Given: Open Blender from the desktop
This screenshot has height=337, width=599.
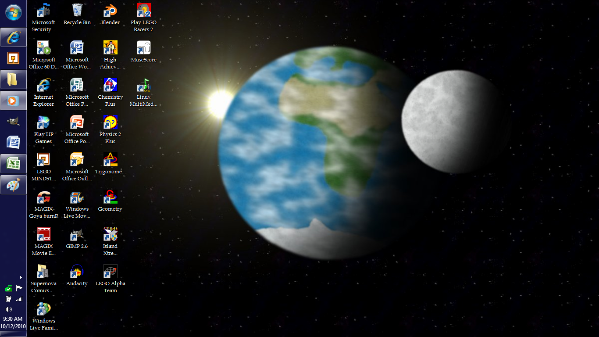Looking at the screenshot, I should (110, 11).
